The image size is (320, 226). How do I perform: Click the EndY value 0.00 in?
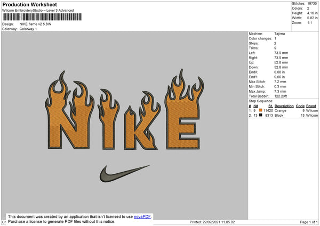tap(279, 77)
